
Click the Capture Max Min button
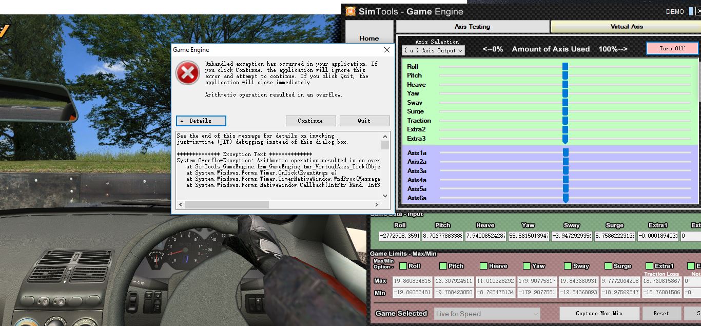(599, 313)
